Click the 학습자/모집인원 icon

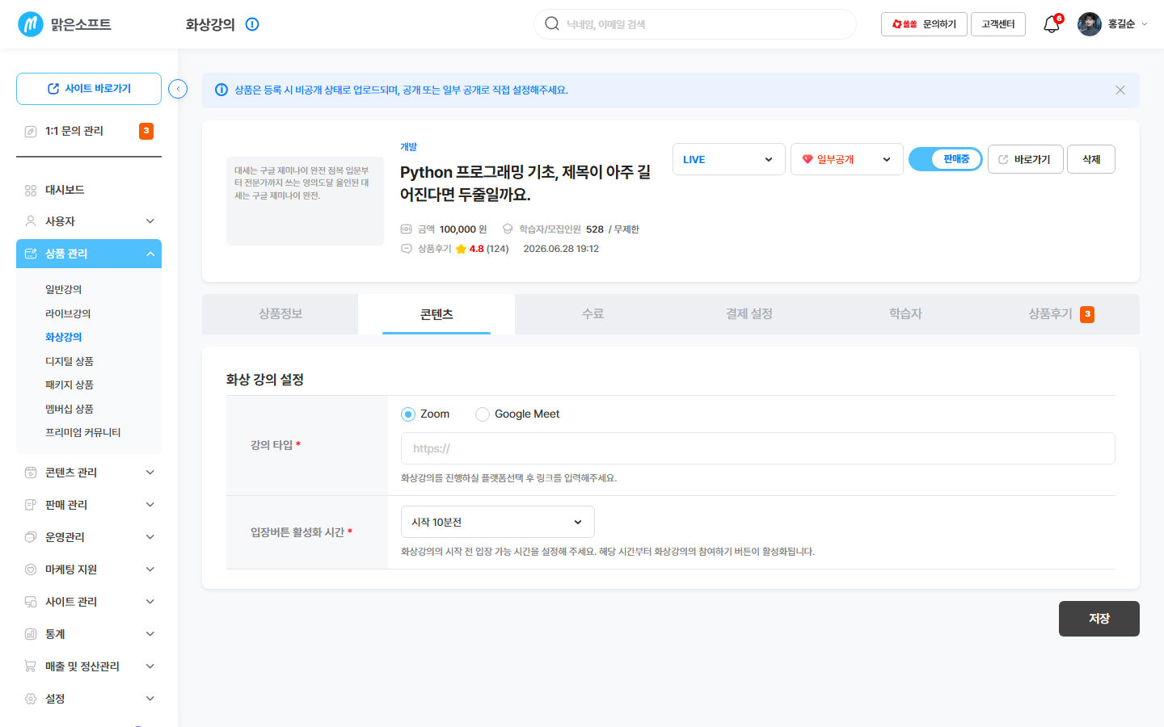click(x=508, y=229)
